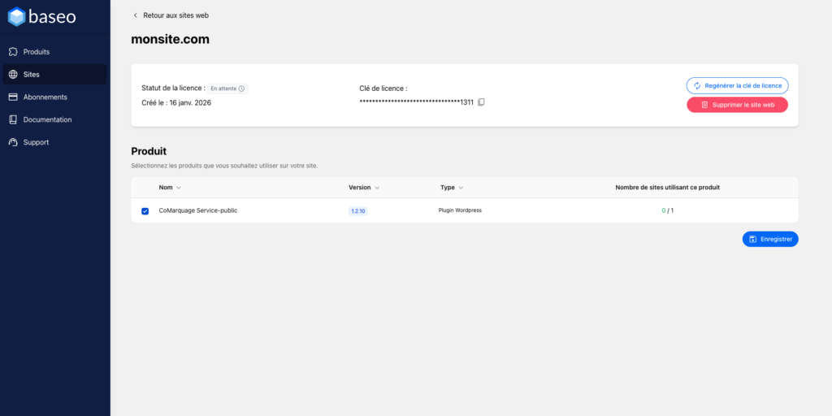Image resolution: width=832 pixels, height=416 pixels.
Task: Open the Abonnements menu item
Action: [x=45, y=97]
